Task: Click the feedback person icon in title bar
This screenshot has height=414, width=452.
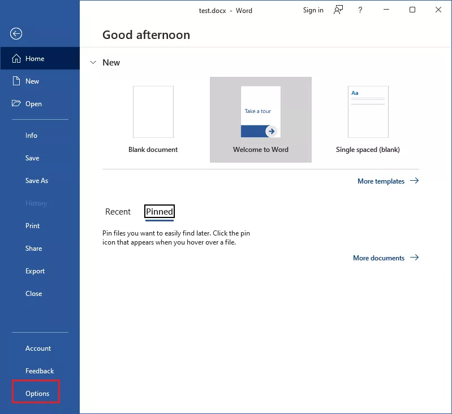Action: [338, 10]
